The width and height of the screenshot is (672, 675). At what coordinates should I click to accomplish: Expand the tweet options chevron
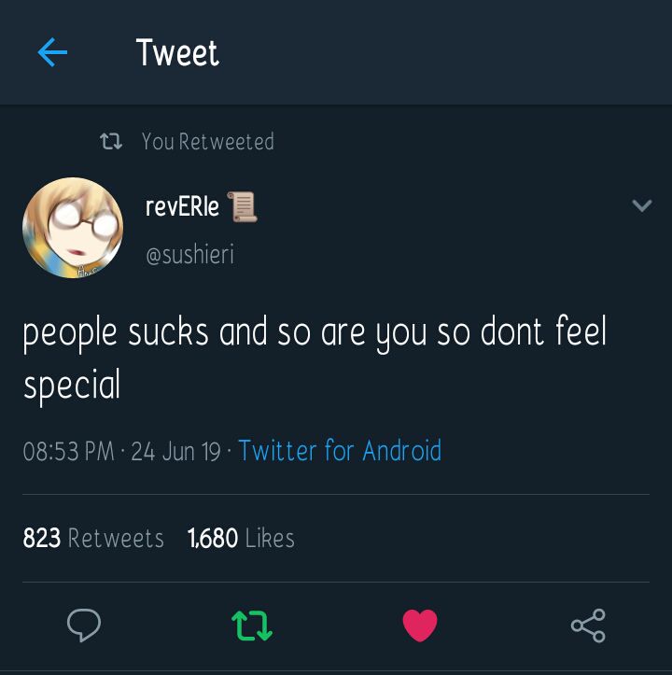point(642,205)
